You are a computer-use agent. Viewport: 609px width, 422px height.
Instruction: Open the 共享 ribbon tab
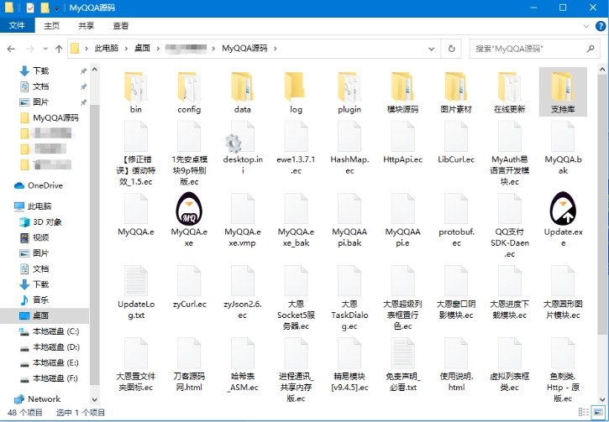tap(86, 26)
